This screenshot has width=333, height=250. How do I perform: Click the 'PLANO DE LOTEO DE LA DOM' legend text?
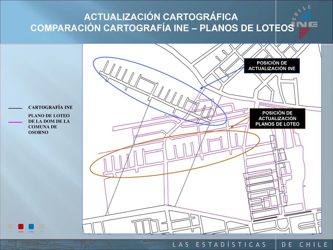[x=49, y=124]
